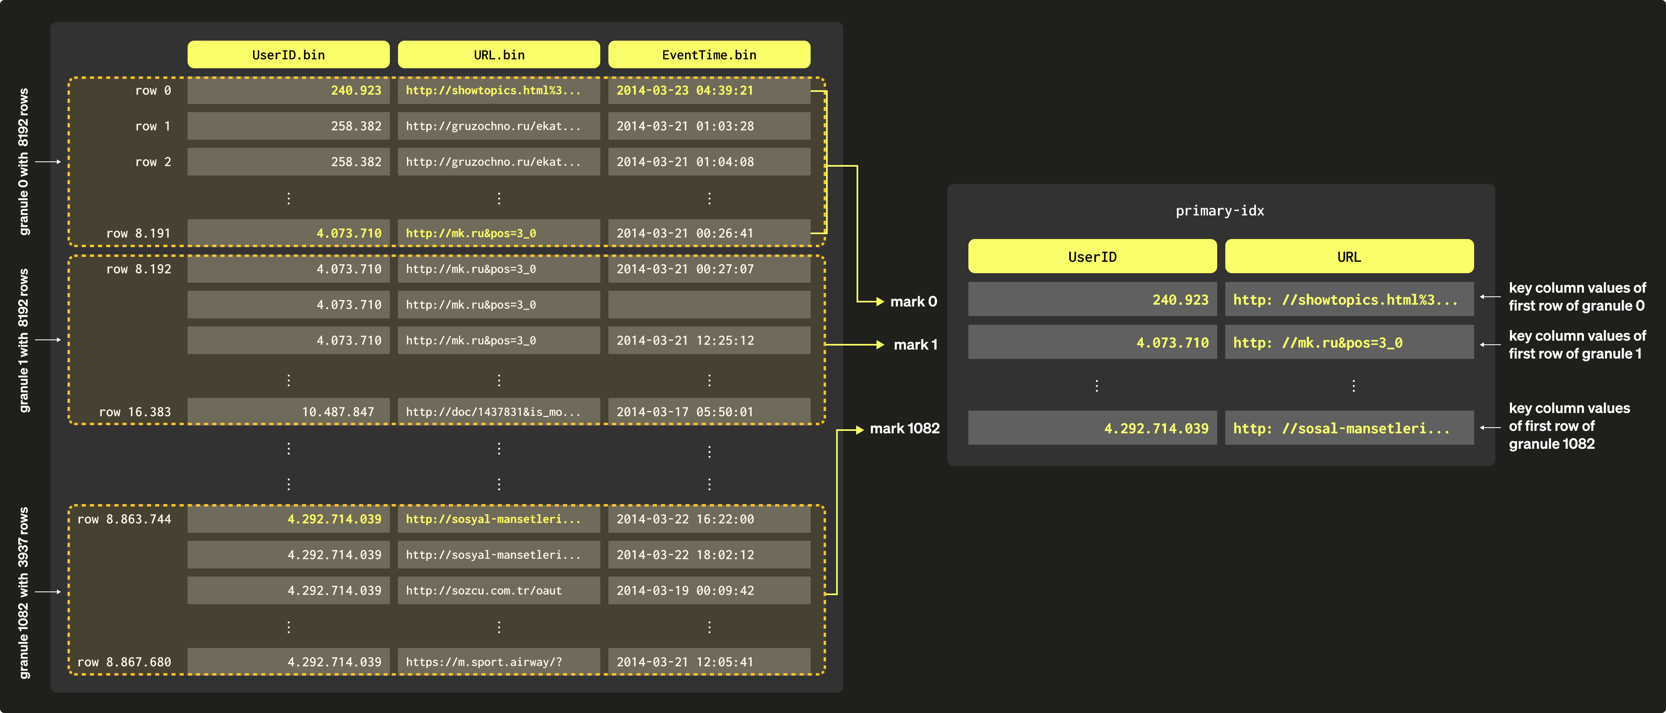Click arrow beside granule 0 with 8192 rows

click(x=48, y=162)
